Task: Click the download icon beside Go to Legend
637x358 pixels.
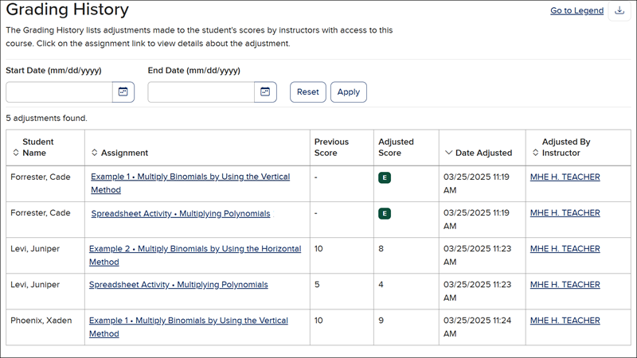Action: click(x=620, y=11)
